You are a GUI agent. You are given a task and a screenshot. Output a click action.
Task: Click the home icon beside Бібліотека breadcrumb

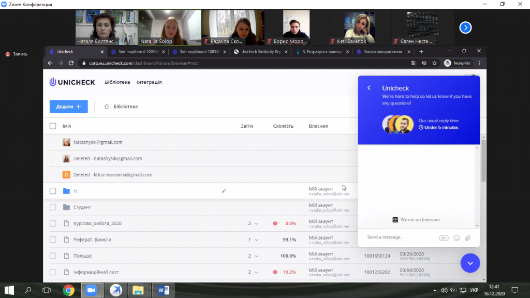pos(107,107)
